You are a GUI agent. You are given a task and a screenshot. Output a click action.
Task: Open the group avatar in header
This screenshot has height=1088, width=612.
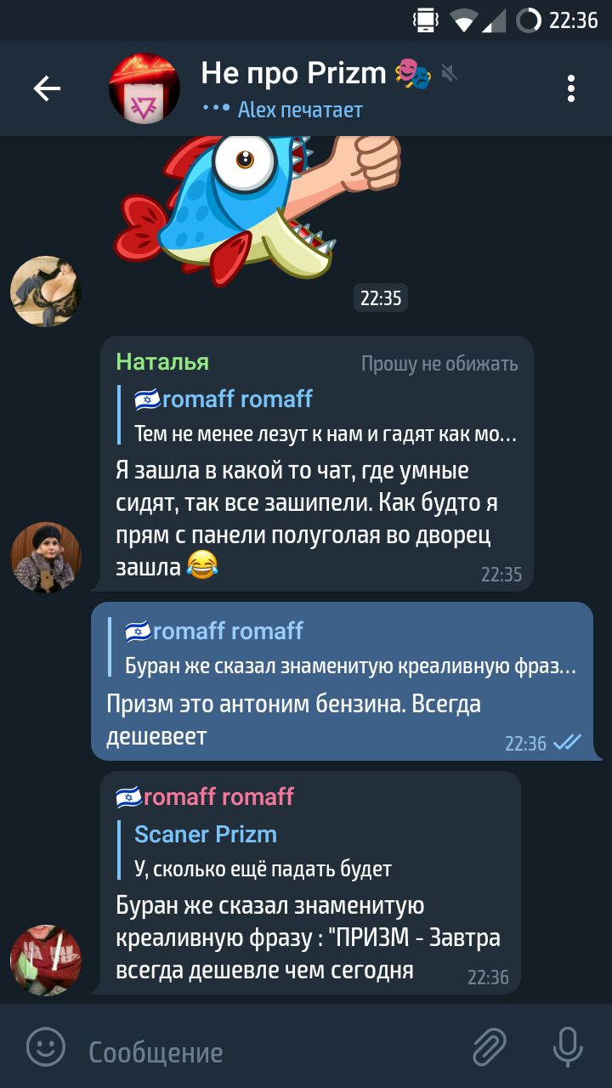(x=145, y=88)
